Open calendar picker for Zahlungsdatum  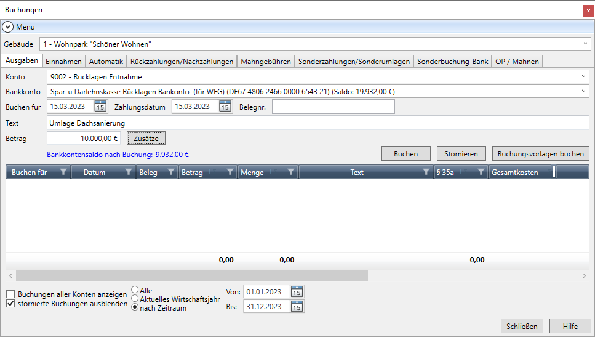(x=225, y=107)
